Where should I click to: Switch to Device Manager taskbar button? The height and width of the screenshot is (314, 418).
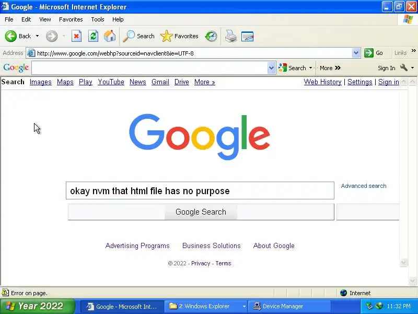(x=289, y=306)
